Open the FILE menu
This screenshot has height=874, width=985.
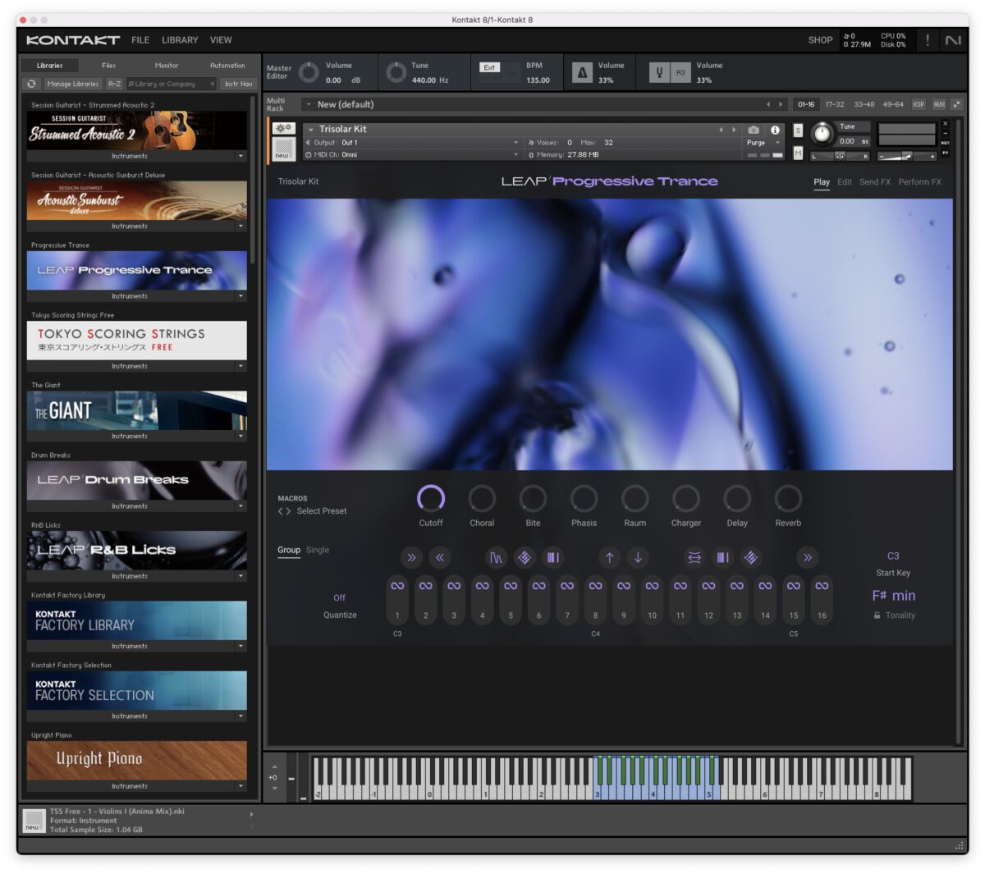coord(140,40)
